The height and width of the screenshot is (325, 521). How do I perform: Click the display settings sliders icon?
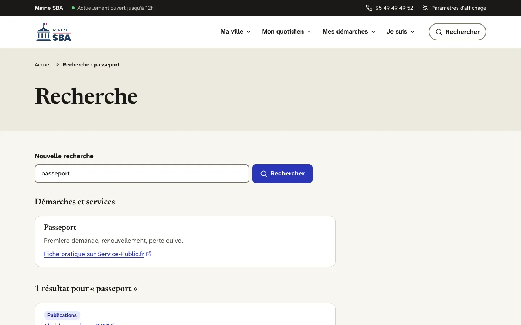coord(425,8)
